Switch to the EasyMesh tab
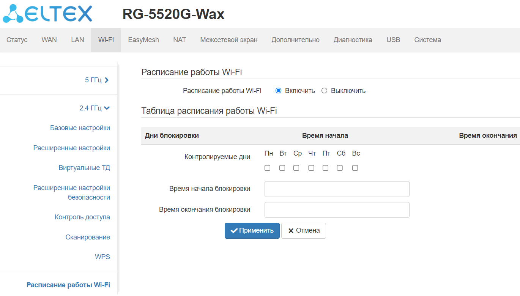Image resolution: width=520 pixels, height=296 pixels. point(143,40)
